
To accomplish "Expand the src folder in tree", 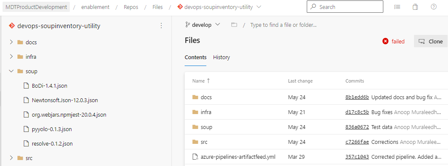I will [11, 158].
